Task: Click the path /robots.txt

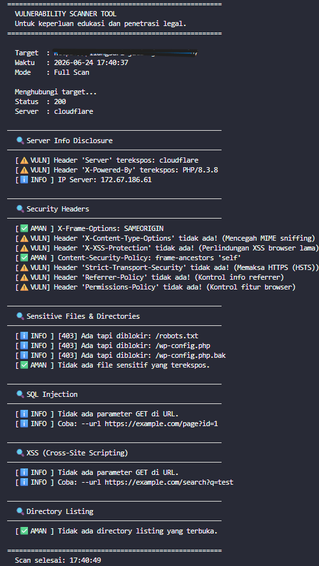Action: click(x=177, y=336)
